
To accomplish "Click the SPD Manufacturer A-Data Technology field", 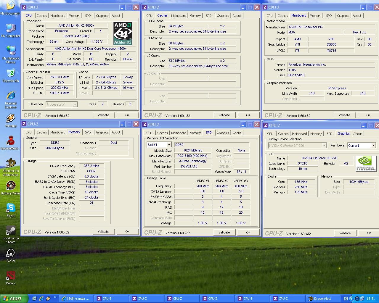I will pos(192,161).
